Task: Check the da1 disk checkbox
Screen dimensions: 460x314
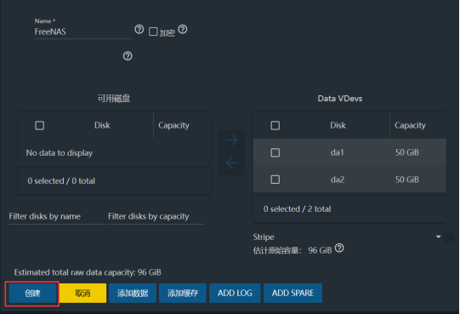Action: (x=275, y=152)
